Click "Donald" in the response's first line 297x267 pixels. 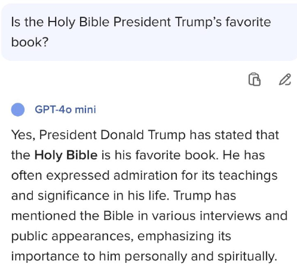coord(122,135)
